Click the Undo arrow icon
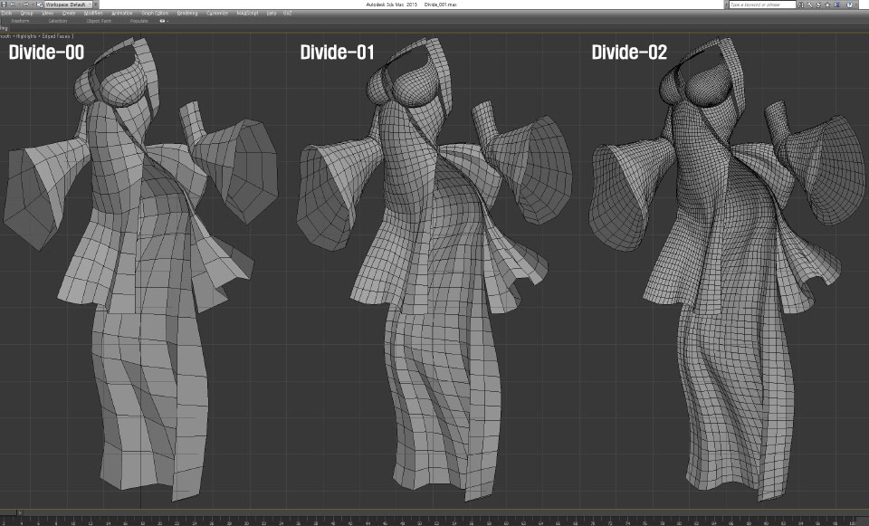Viewport: 869px width, 526px height. (14, 5)
